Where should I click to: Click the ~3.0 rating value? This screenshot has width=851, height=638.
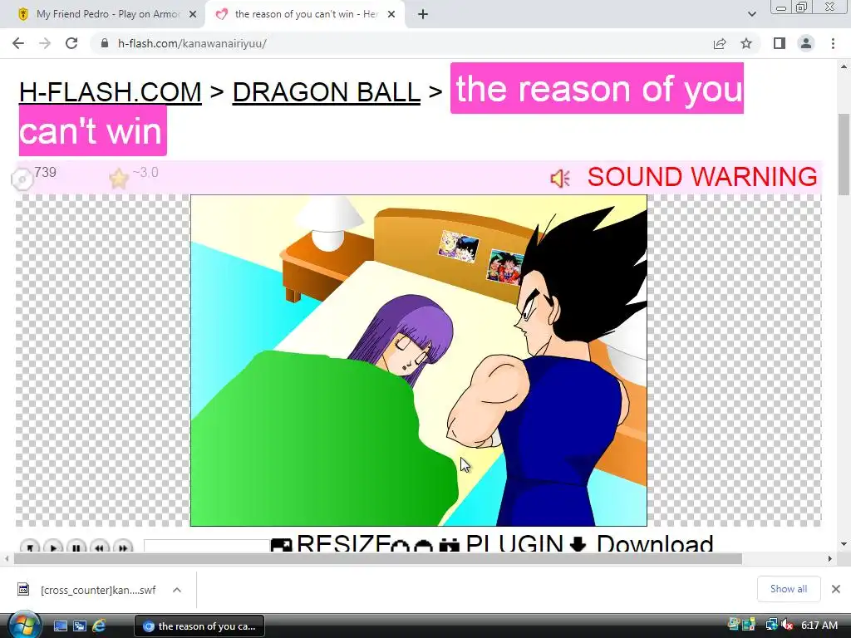click(145, 173)
